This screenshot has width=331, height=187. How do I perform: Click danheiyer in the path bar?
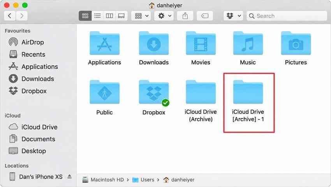(179, 180)
